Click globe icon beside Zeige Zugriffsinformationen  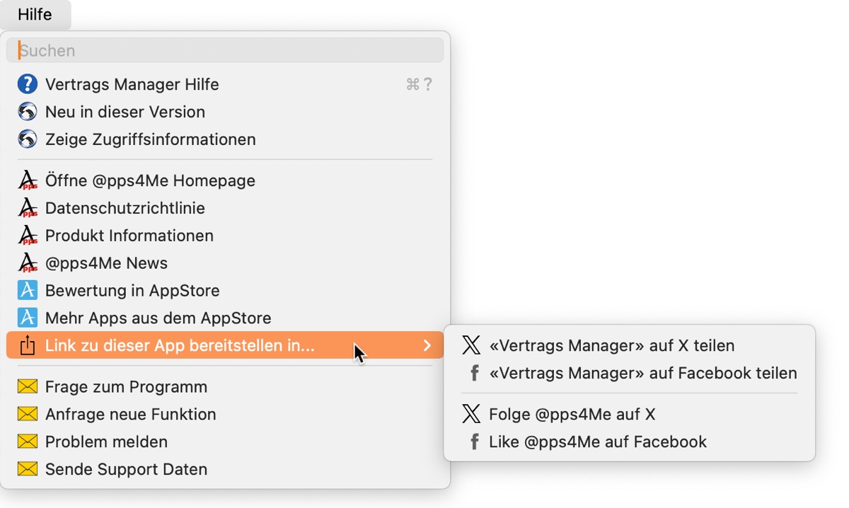coord(27,139)
